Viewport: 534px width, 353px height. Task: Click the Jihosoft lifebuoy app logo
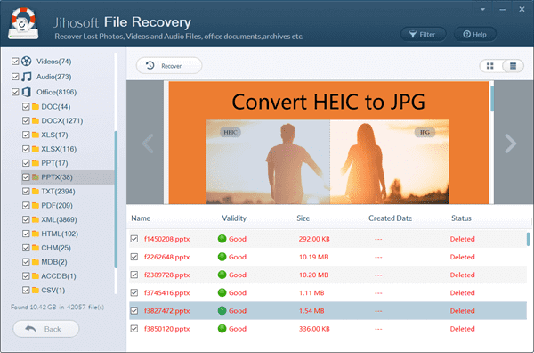coord(23,23)
